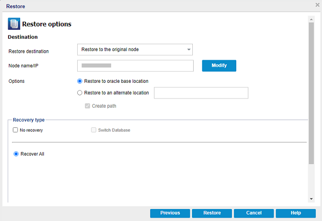Click the Node name/IP input field

pos(135,66)
